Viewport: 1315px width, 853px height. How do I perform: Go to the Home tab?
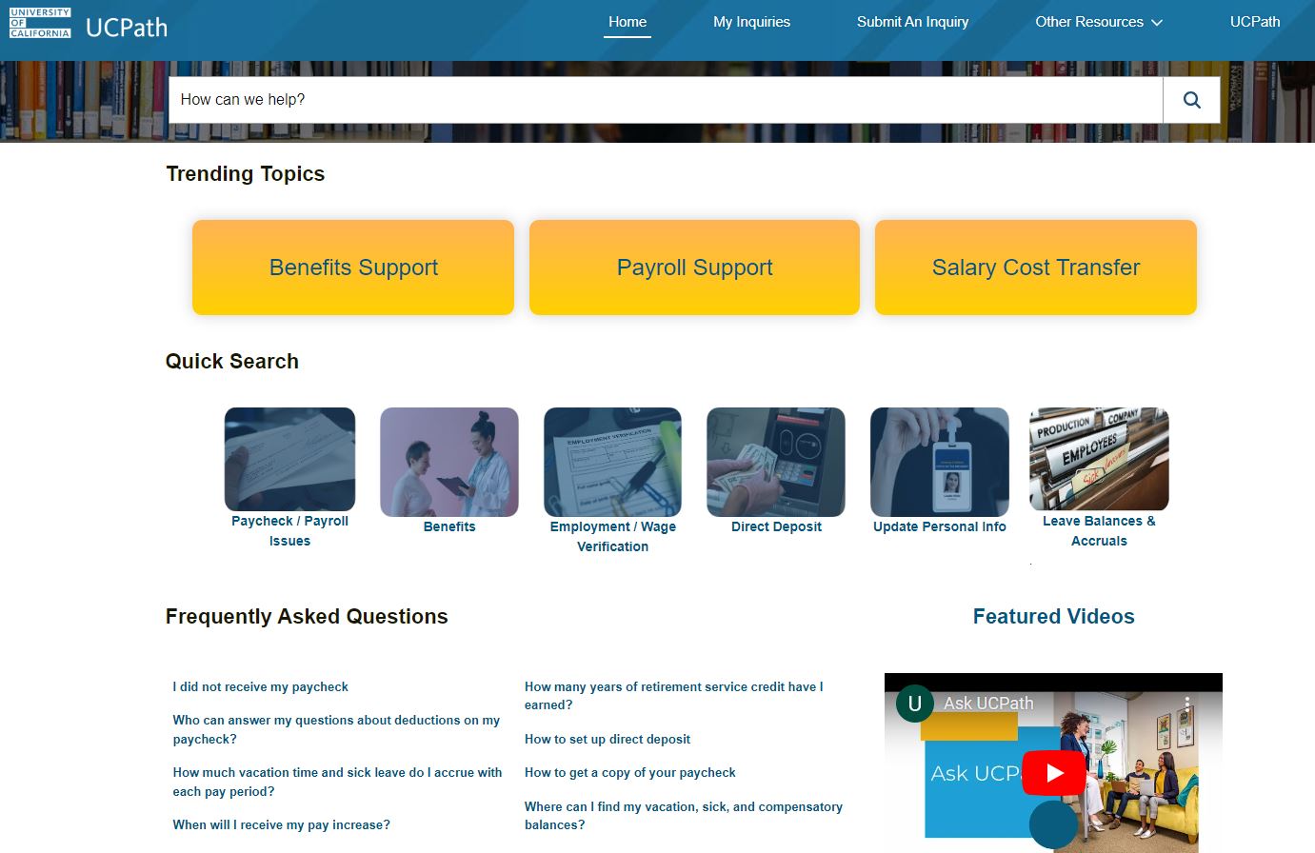tap(628, 22)
